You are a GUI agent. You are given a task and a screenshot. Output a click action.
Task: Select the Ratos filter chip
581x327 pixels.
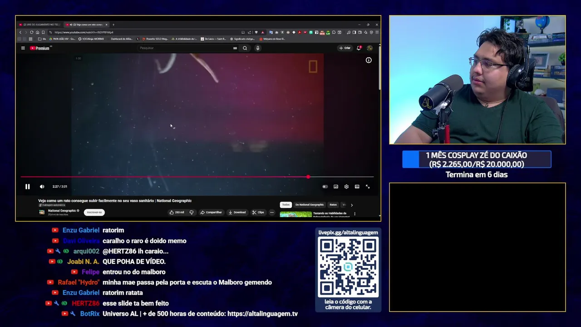click(x=333, y=205)
